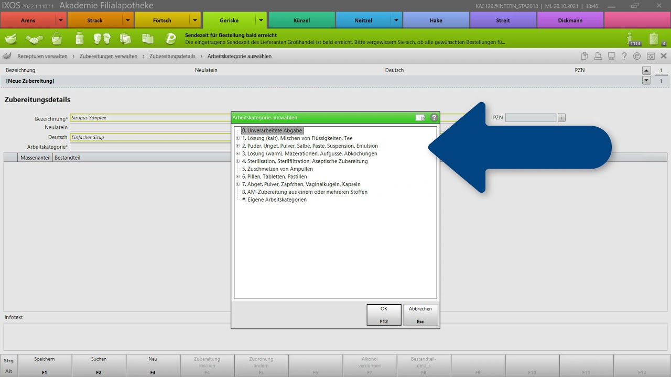Open help with the question mark icon in breadcrumb bar
671x377 pixels.
pyautogui.click(x=624, y=56)
